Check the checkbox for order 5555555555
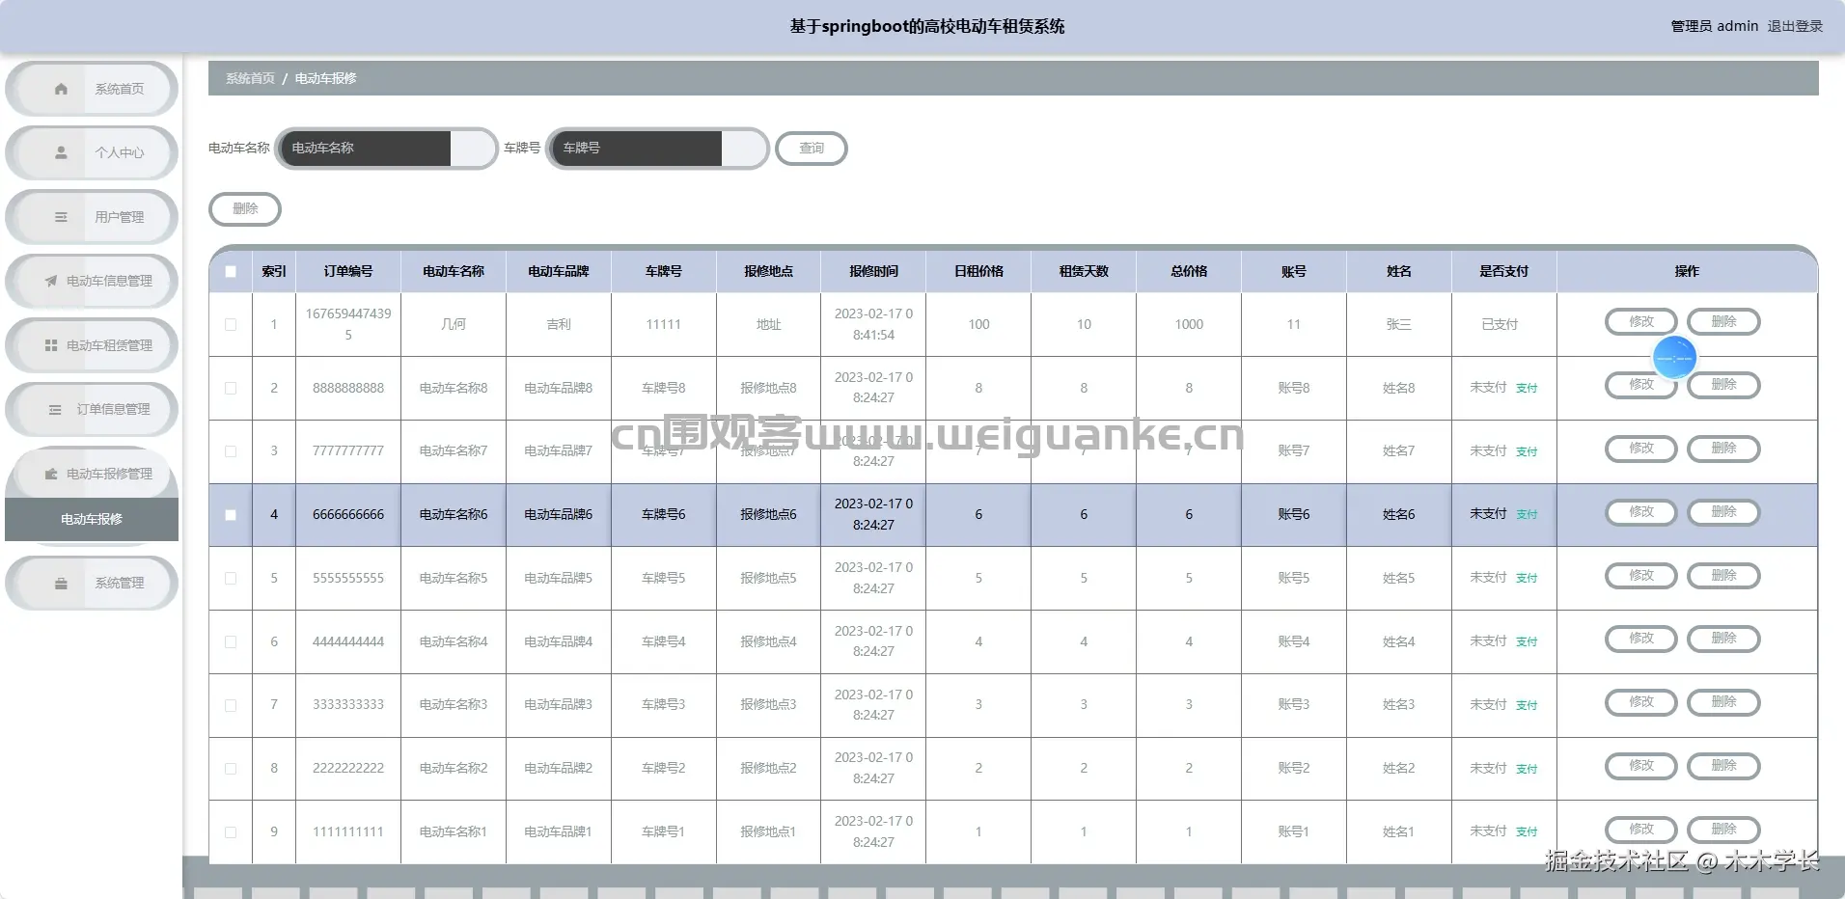This screenshot has width=1845, height=899. click(231, 578)
